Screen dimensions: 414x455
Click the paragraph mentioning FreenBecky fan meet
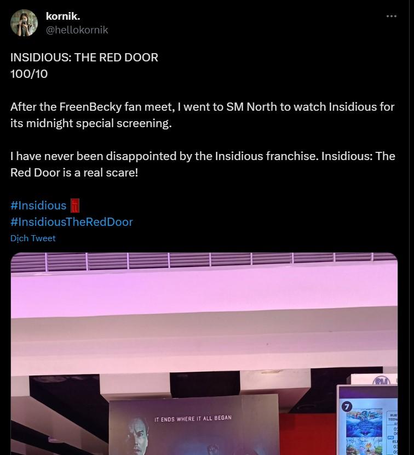(203, 115)
